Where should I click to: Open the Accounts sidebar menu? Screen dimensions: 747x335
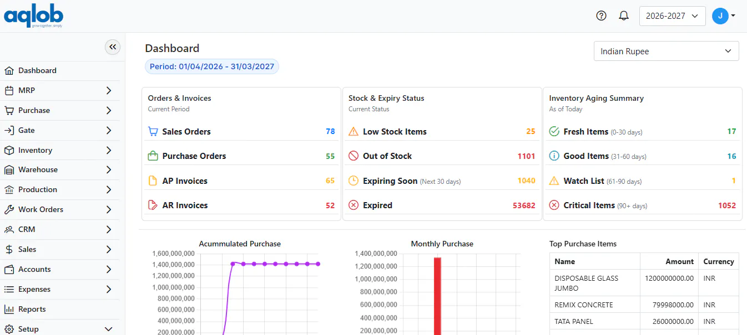coord(59,269)
